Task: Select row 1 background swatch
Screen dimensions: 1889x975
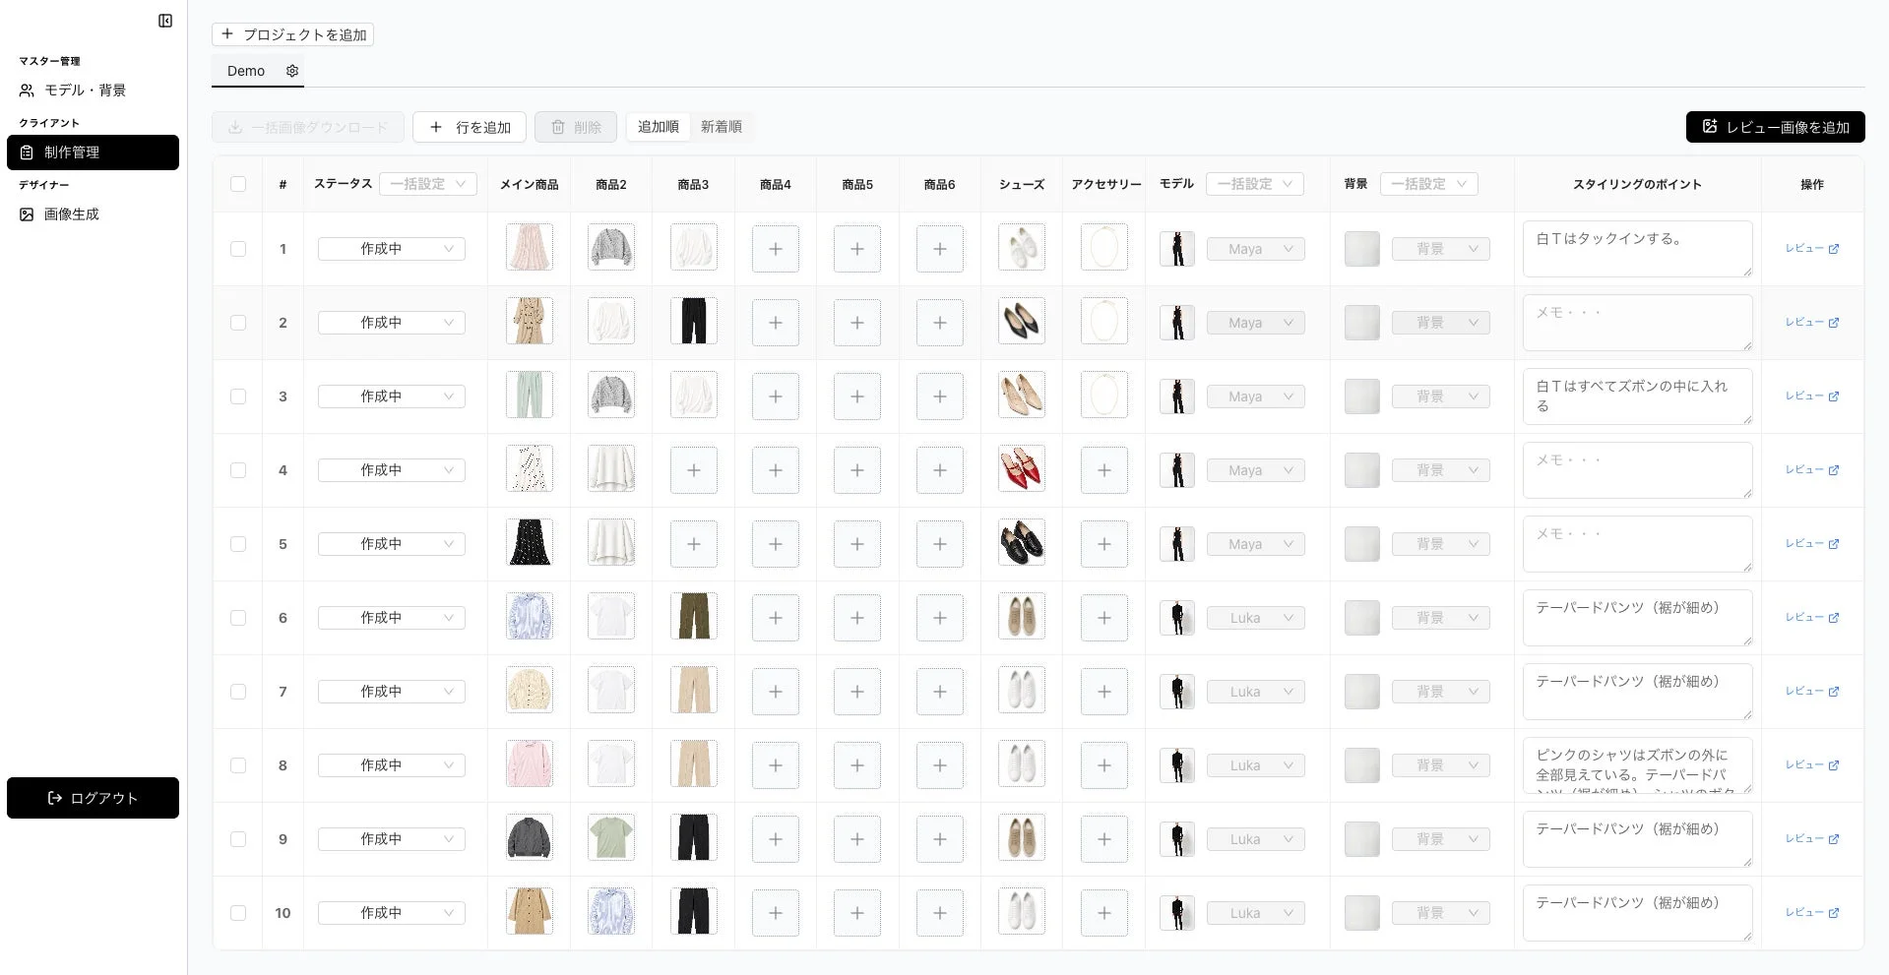Action: click(x=1362, y=249)
